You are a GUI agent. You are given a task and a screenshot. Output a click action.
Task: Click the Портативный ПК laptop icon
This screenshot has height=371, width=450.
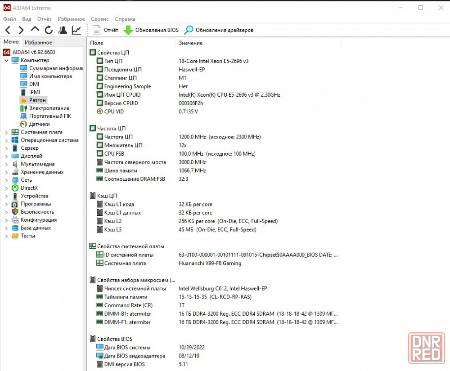[x=23, y=116]
